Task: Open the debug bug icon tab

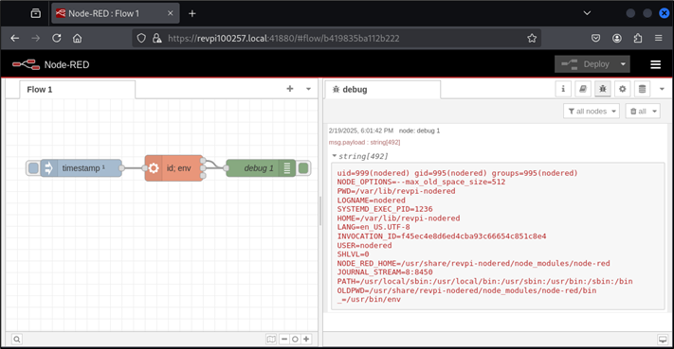Action: 603,89
